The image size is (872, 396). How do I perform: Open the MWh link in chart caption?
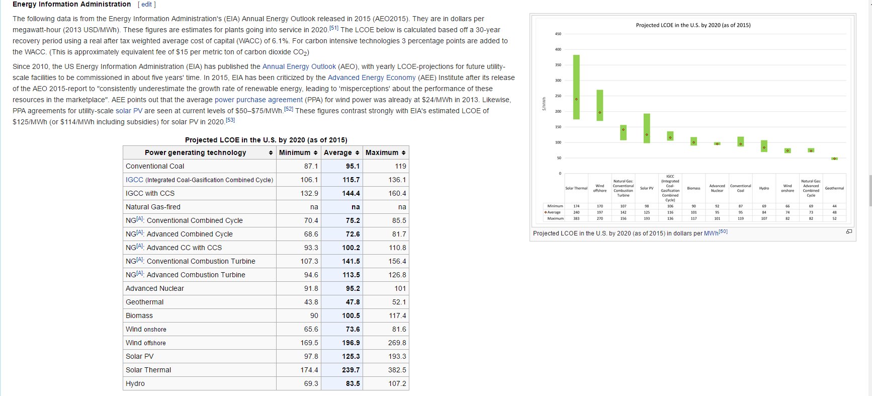coord(711,233)
